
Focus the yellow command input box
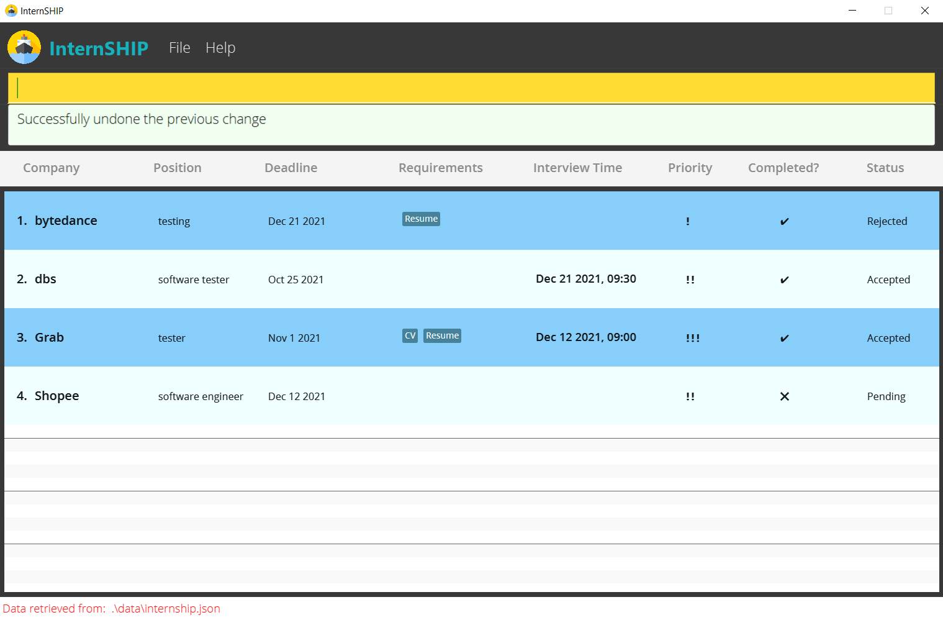click(x=471, y=88)
